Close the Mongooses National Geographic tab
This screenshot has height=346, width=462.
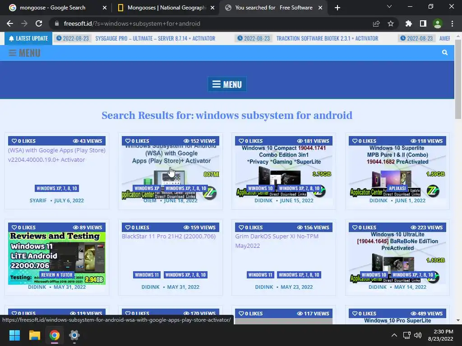[x=213, y=8]
